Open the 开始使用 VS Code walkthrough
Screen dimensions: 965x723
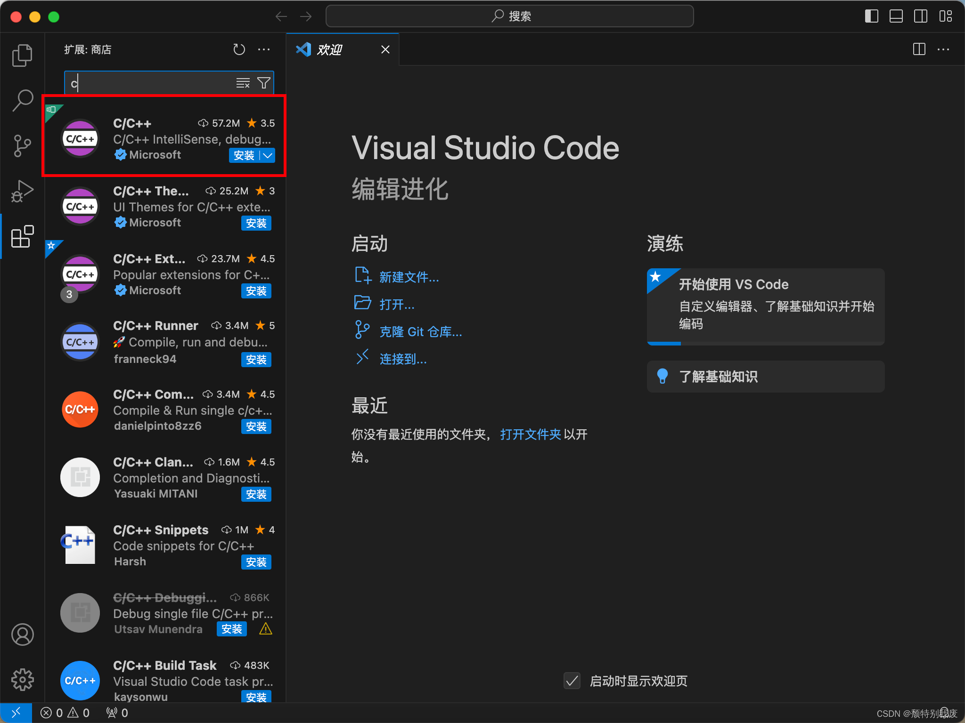766,306
